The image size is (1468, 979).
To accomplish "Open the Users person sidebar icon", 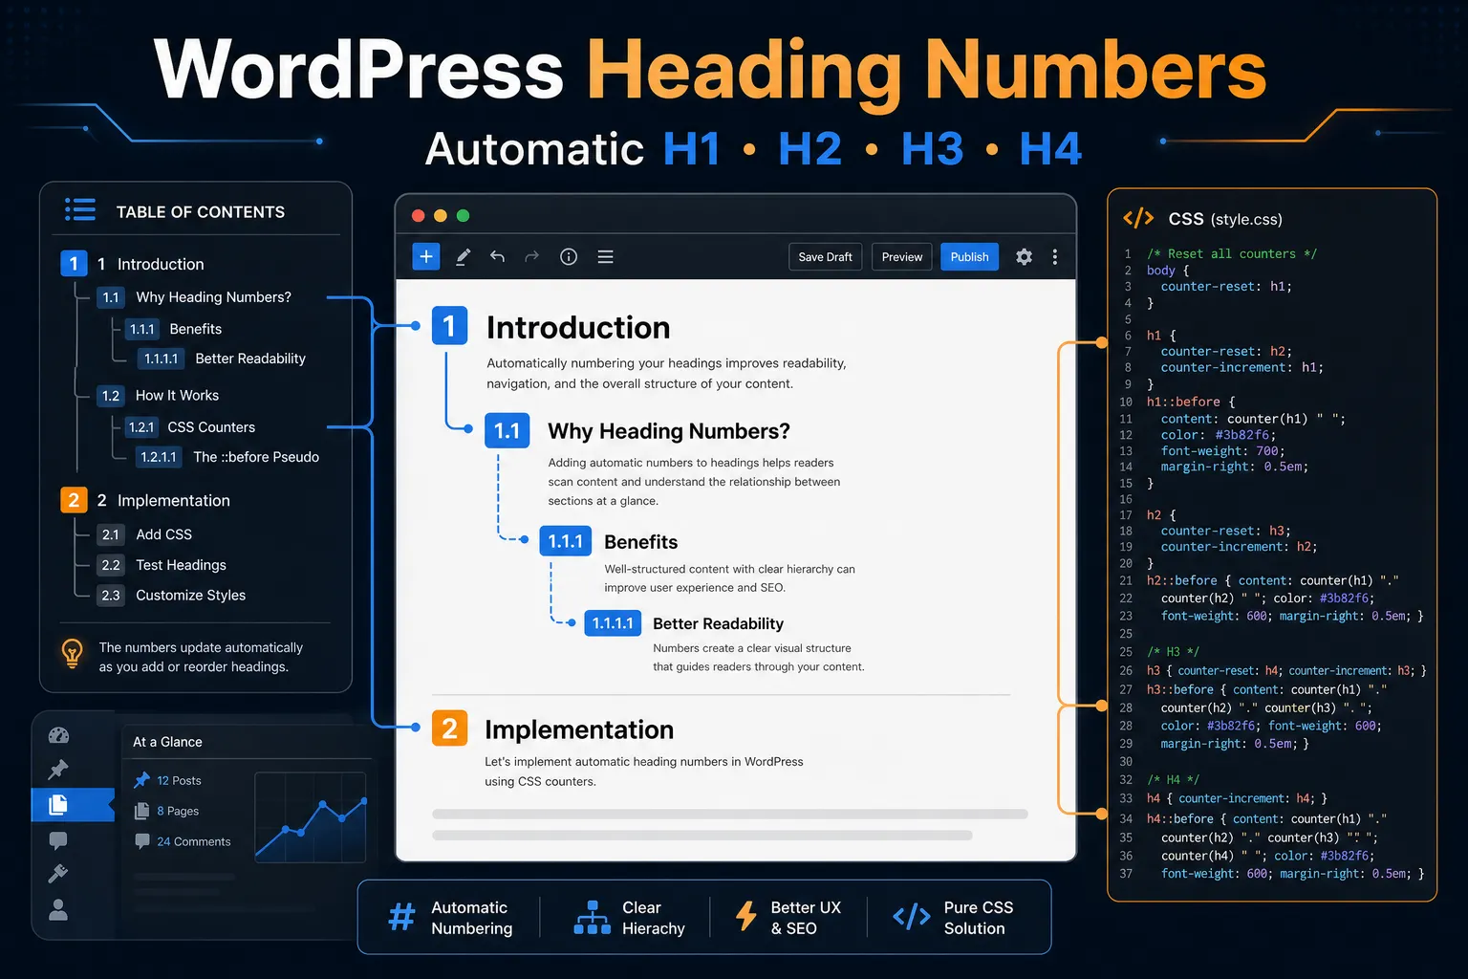I will (x=58, y=909).
